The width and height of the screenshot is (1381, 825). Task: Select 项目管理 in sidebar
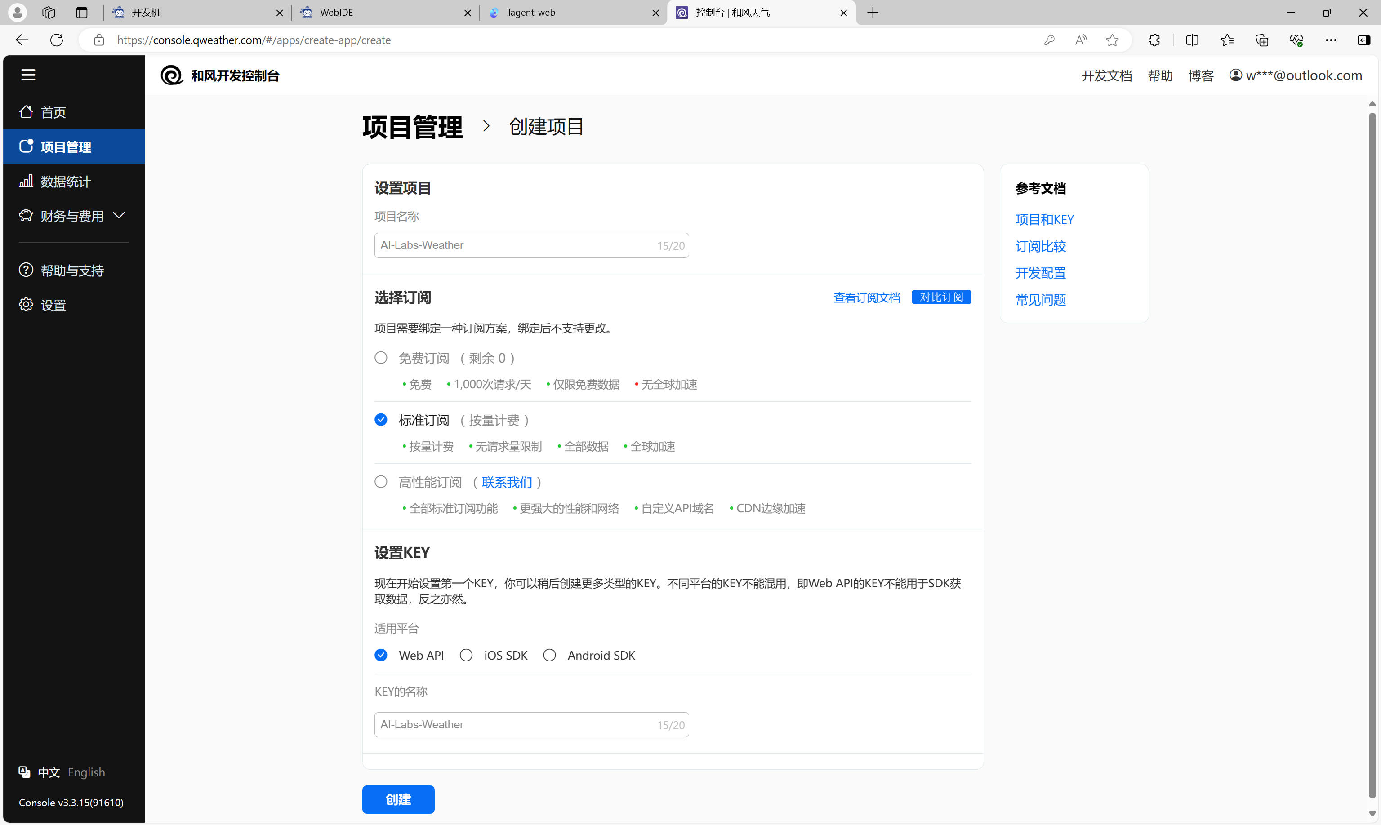pos(73,147)
